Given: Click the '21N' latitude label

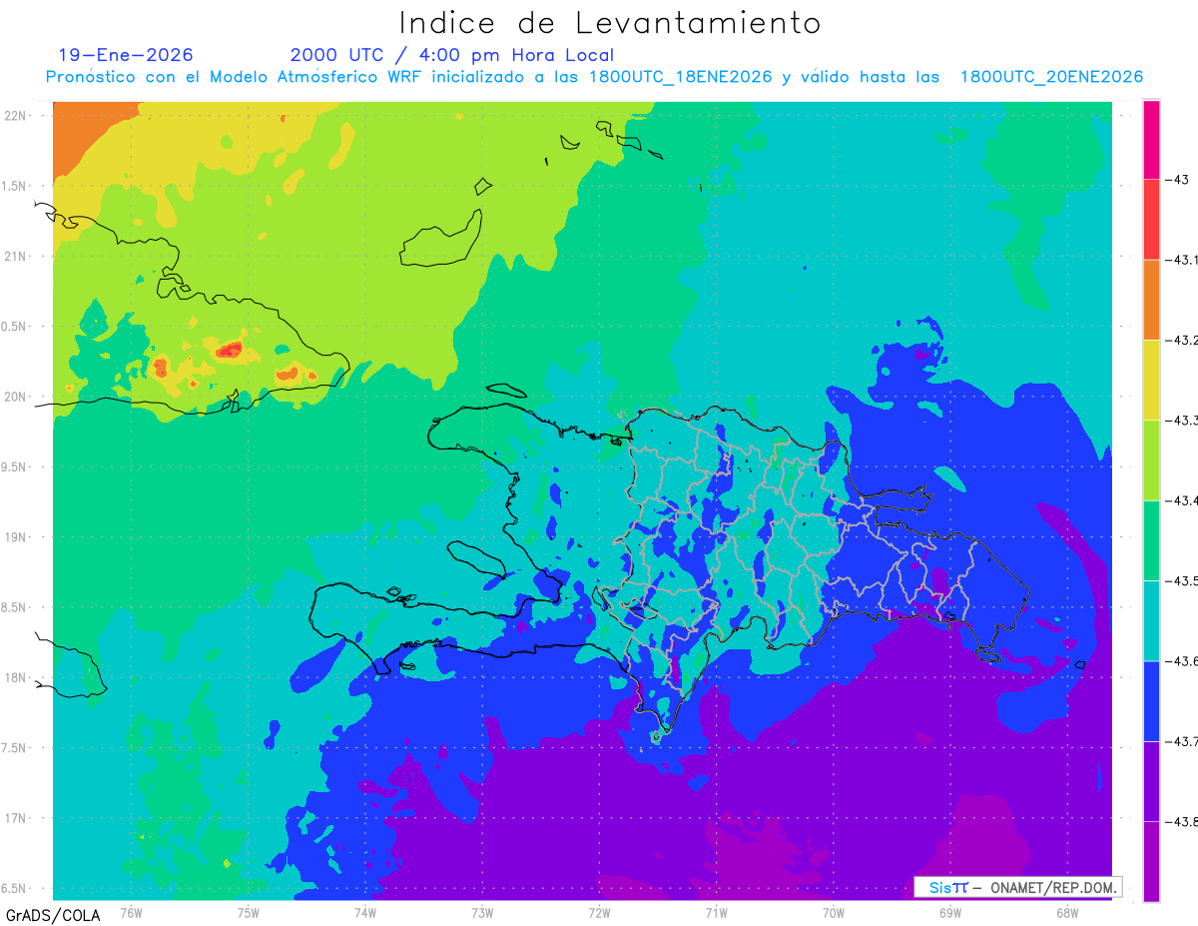Looking at the screenshot, I should (16, 257).
